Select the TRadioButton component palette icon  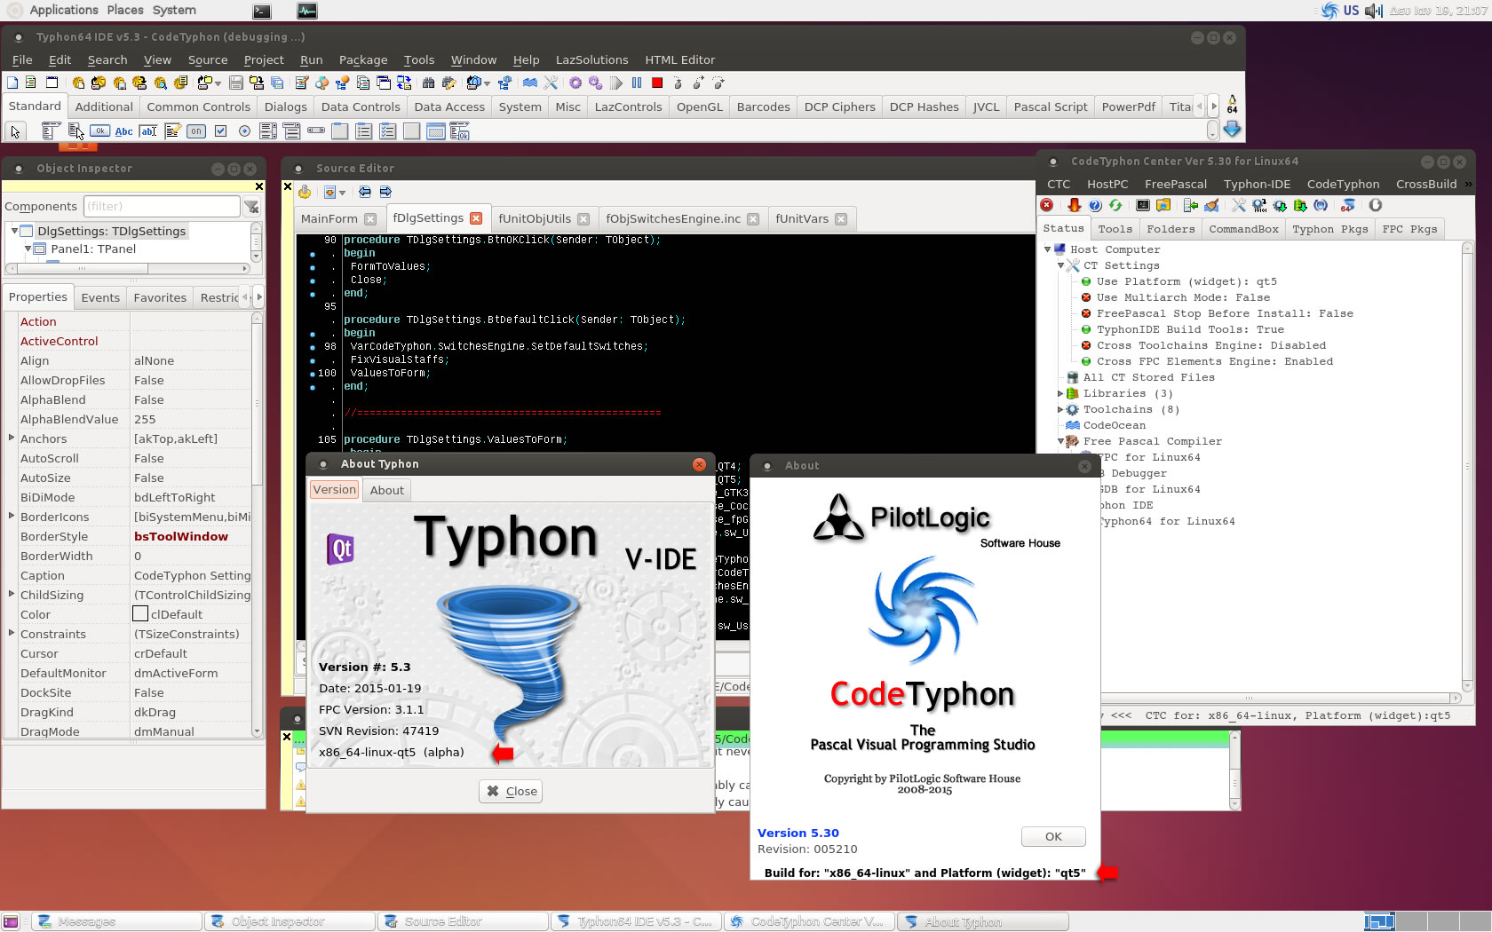(x=244, y=131)
